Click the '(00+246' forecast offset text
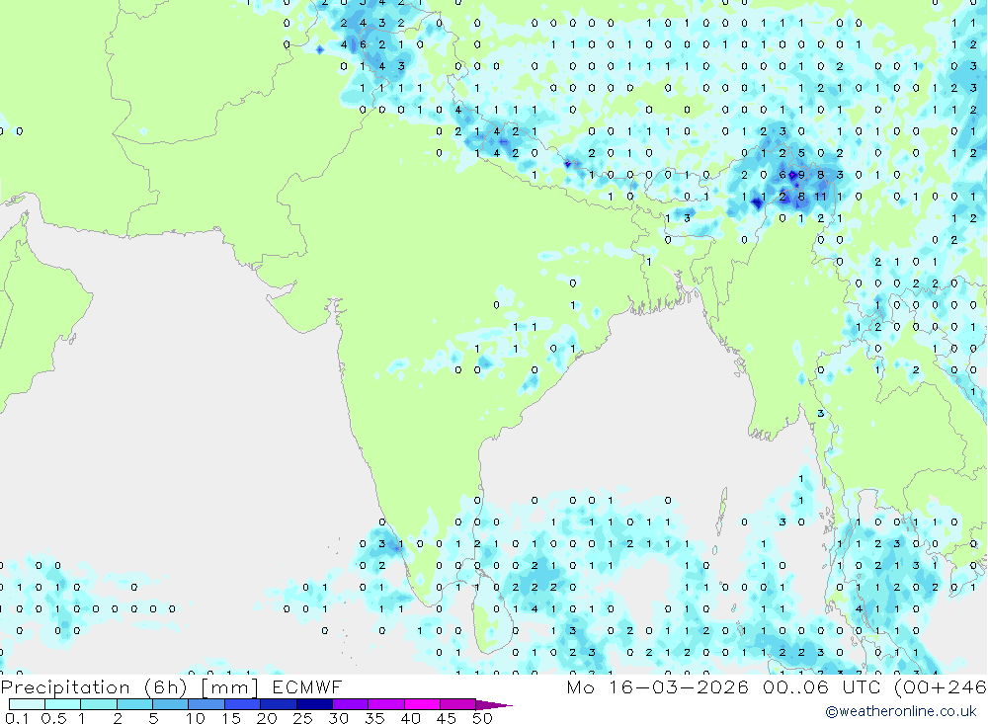 pos(941,686)
